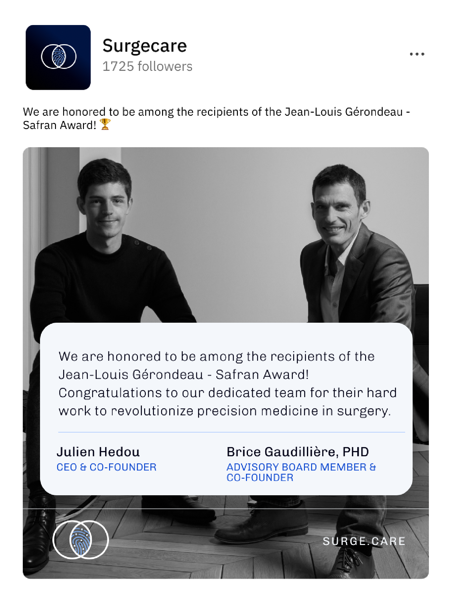
Task: Open the Surgecare company name link
Action: click(x=144, y=45)
